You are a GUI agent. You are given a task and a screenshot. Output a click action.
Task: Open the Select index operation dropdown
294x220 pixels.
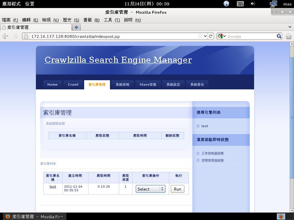tap(150, 189)
